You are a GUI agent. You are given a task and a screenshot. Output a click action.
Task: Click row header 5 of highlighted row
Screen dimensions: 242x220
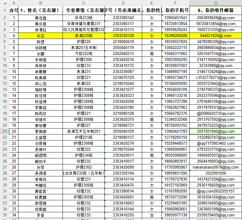click(4, 36)
